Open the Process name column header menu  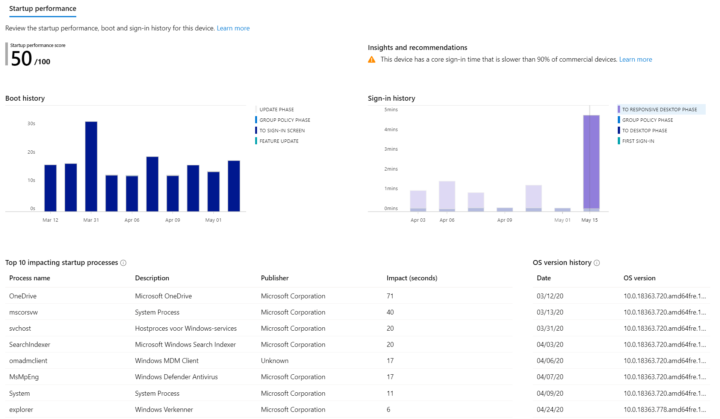29,278
